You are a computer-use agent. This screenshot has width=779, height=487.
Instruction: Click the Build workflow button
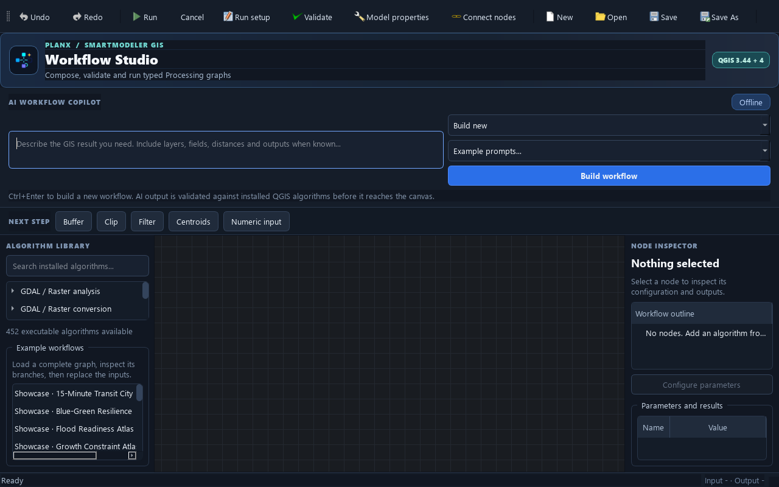[x=609, y=176]
